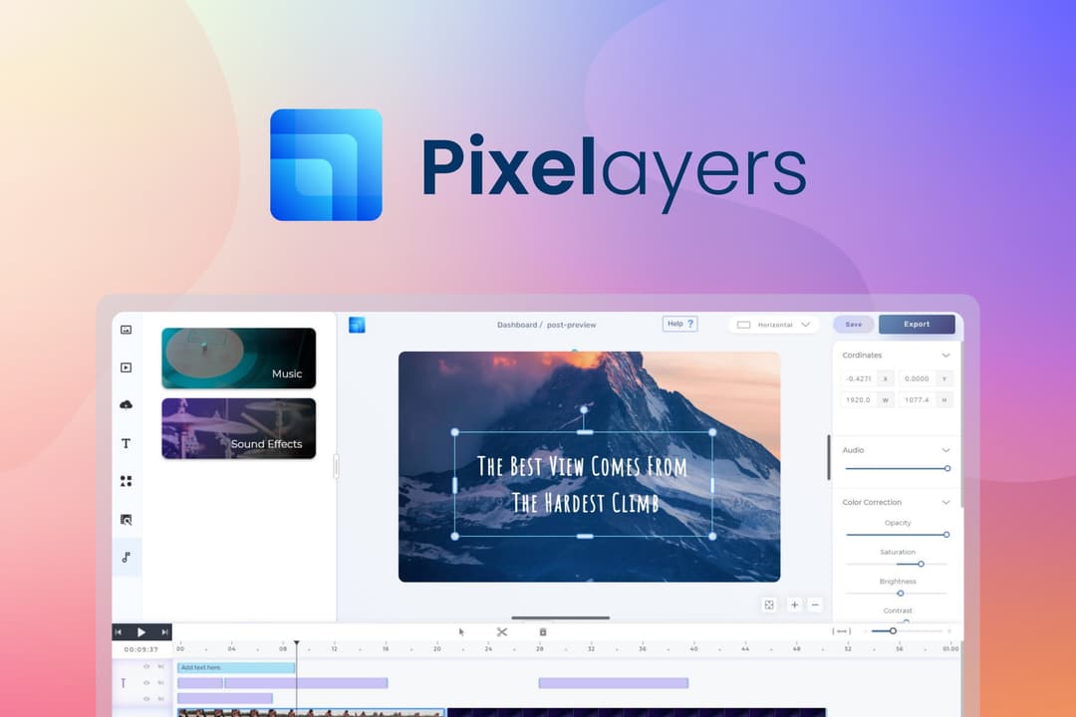Select the 'Add text here' clip
Image resolution: width=1076 pixels, height=717 pixels.
click(236, 667)
